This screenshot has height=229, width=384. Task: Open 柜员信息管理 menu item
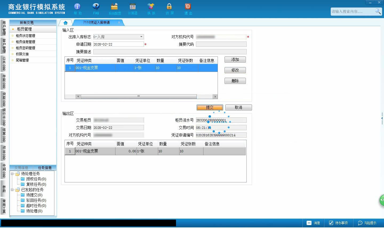tap(25, 42)
